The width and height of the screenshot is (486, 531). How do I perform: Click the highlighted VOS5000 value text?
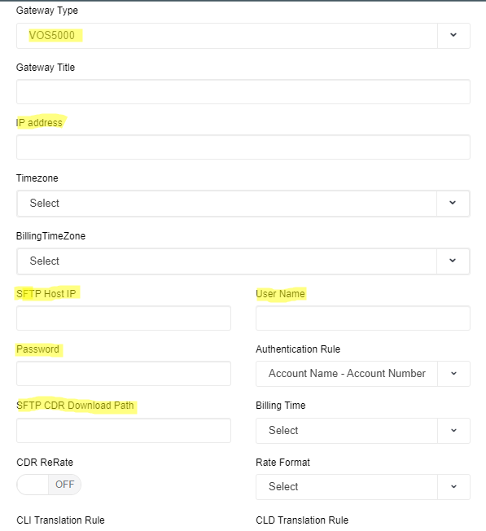52,35
